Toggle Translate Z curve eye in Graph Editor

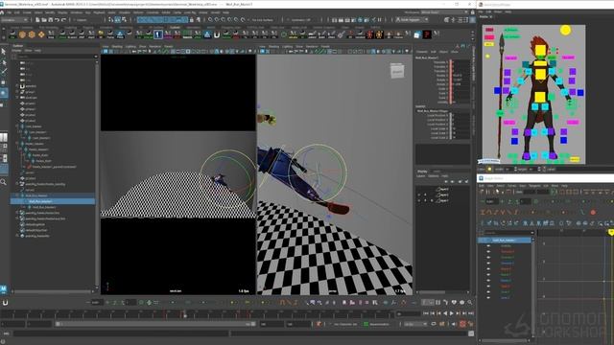click(x=488, y=264)
